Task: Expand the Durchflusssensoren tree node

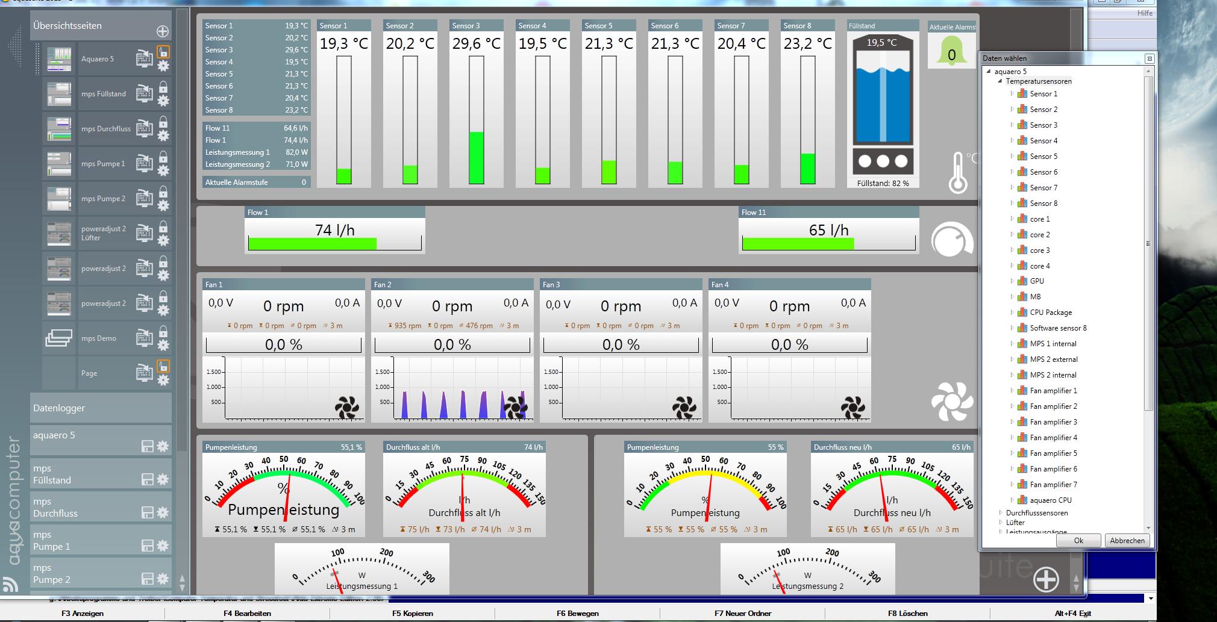Action: click(x=1001, y=513)
